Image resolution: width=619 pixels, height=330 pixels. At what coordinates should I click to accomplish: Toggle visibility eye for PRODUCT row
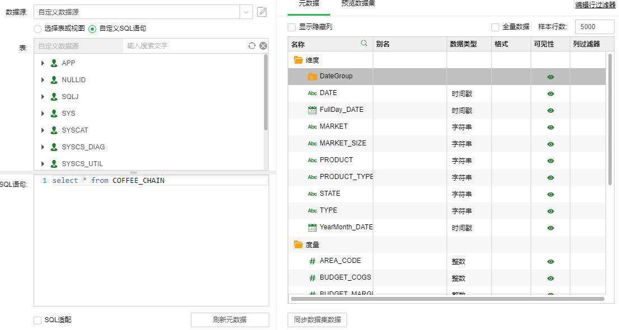pyautogui.click(x=551, y=161)
